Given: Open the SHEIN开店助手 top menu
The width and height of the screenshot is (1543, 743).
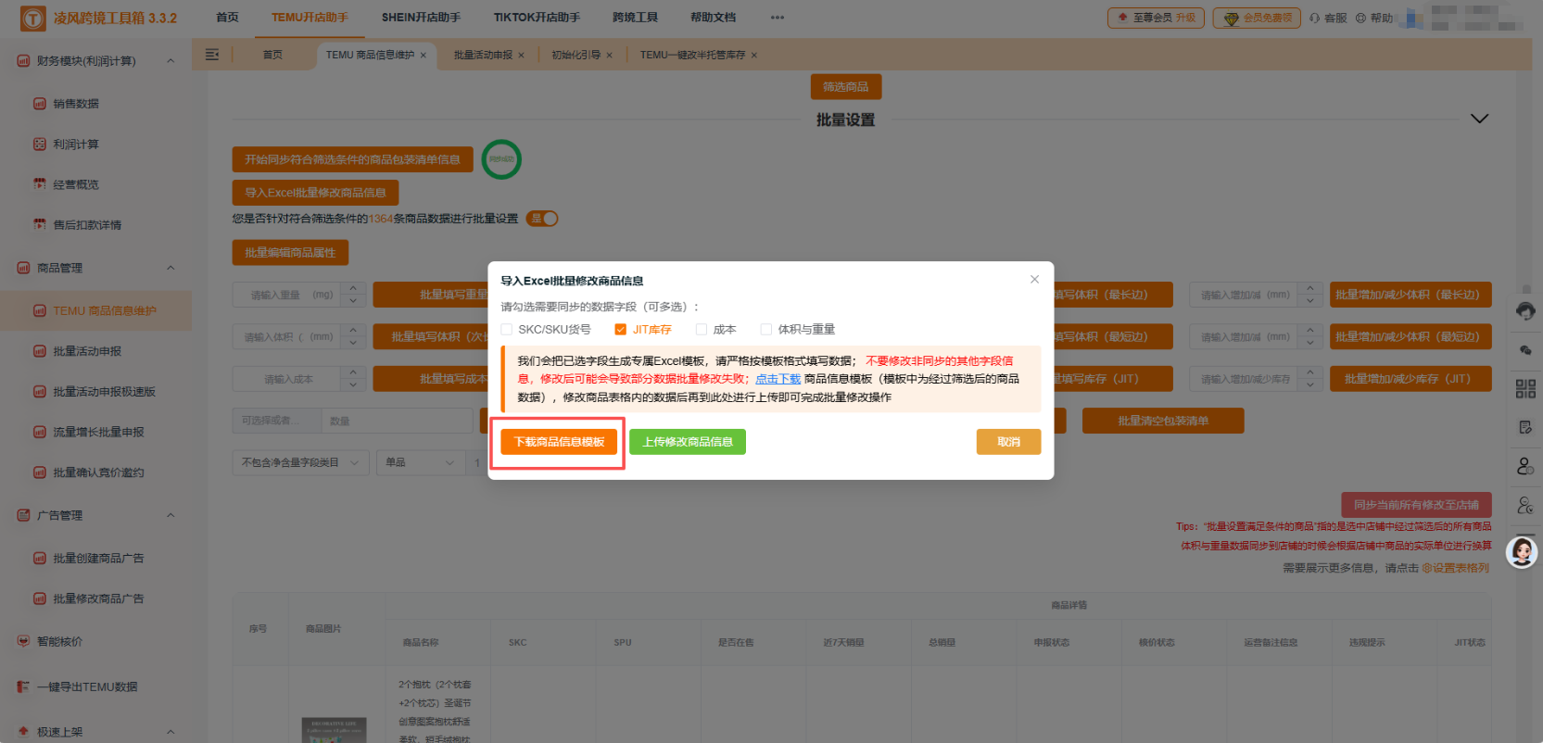Looking at the screenshot, I should [421, 18].
